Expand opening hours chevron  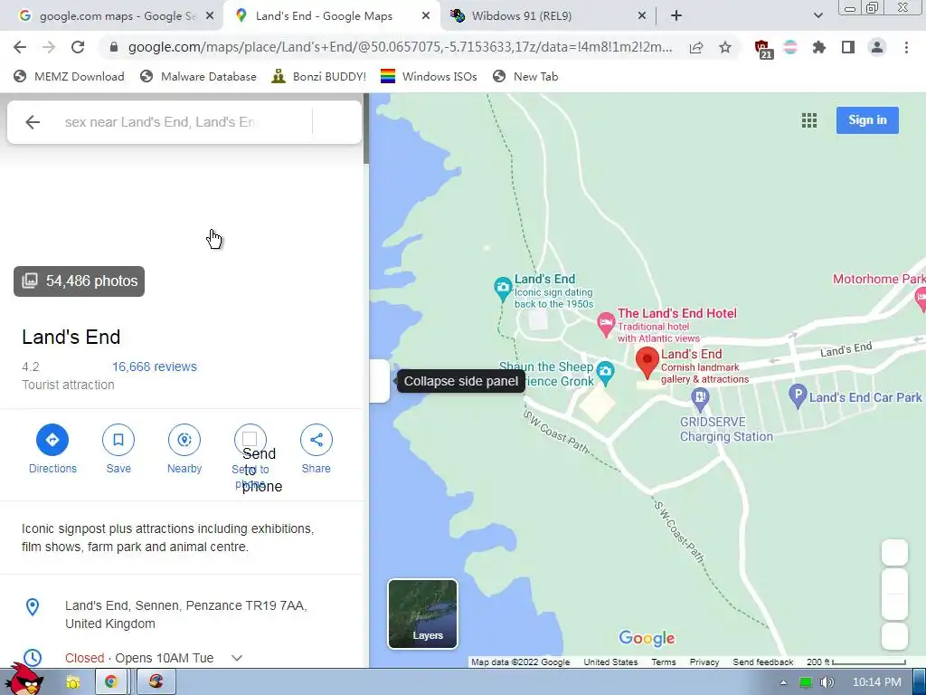(x=237, y=658)
